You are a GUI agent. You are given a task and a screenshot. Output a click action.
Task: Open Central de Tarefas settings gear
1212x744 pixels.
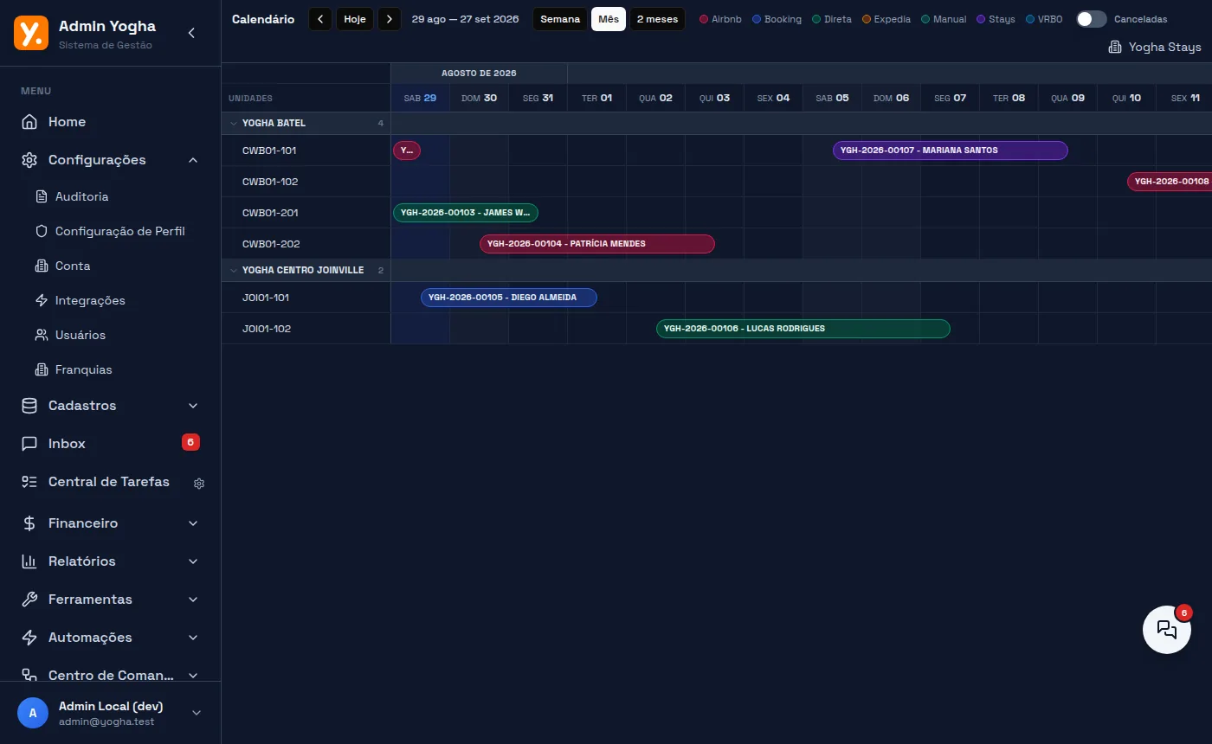(x=199, y=484)
